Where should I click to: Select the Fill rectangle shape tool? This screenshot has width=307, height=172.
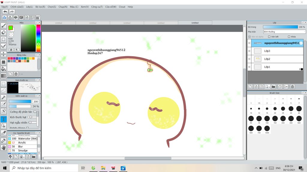click(4, 62)
